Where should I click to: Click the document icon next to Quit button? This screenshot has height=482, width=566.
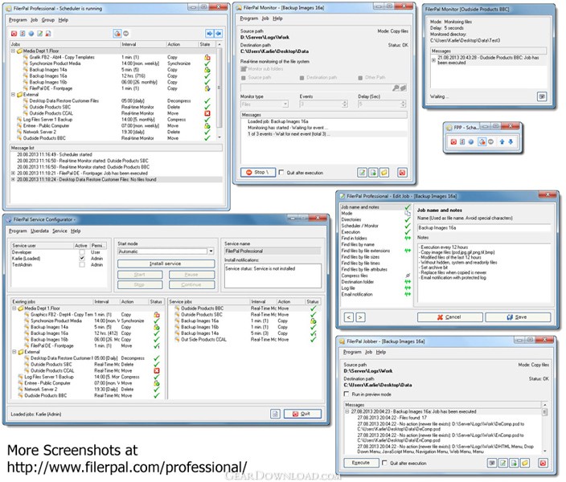275,414
